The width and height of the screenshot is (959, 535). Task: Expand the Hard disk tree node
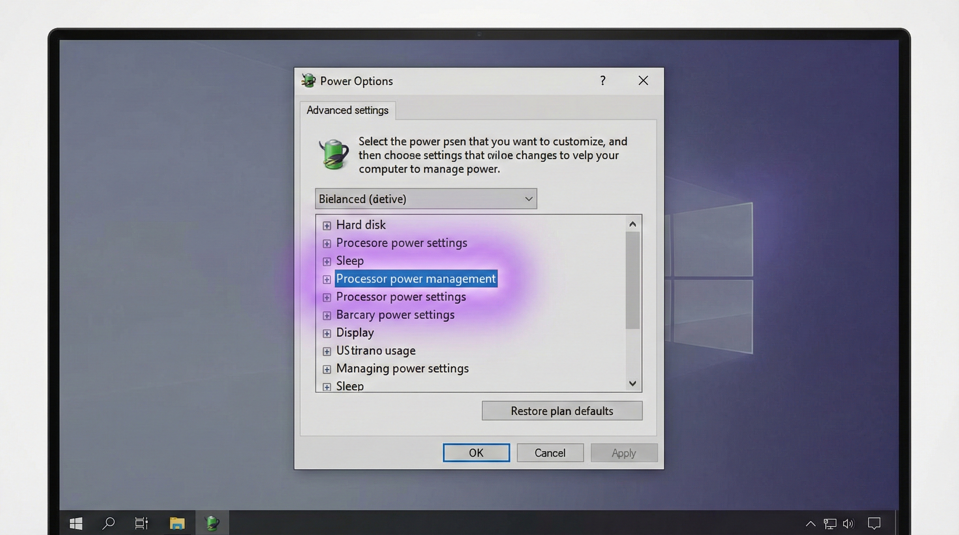coord(327,225)
